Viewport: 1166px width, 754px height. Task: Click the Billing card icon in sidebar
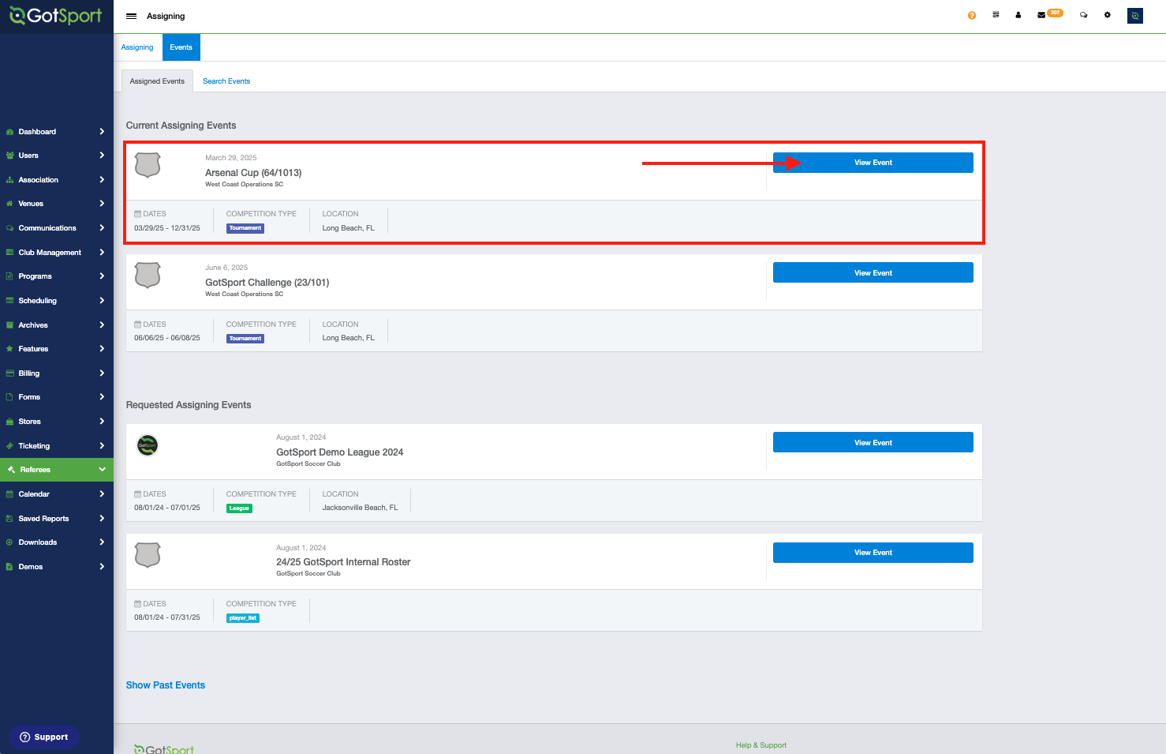[x=9, y=373]
